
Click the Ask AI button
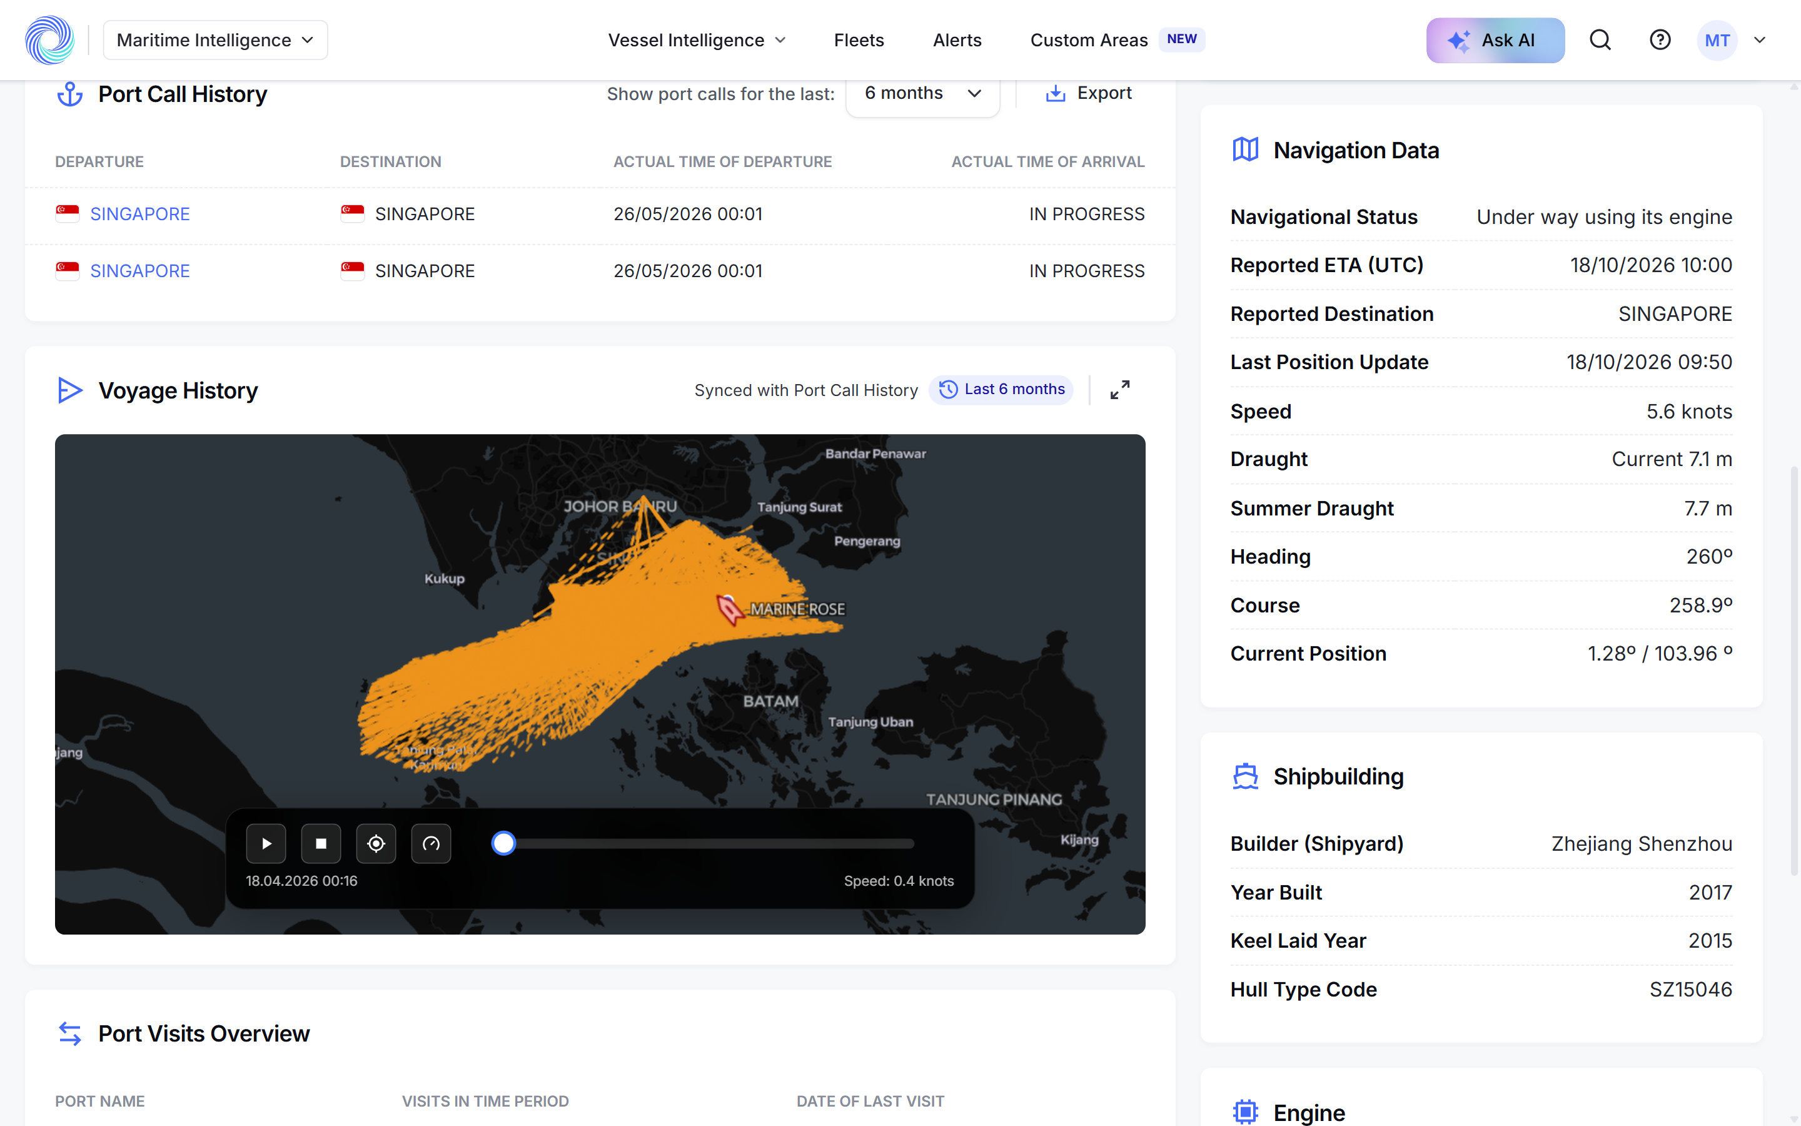click(1495, 40)
